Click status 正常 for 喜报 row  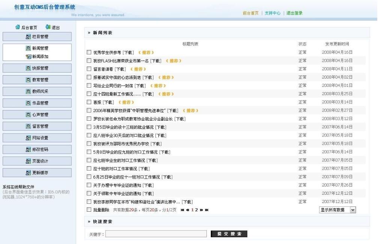point(302,102)
